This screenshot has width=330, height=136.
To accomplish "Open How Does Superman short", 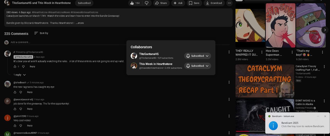I will [280, 25].
